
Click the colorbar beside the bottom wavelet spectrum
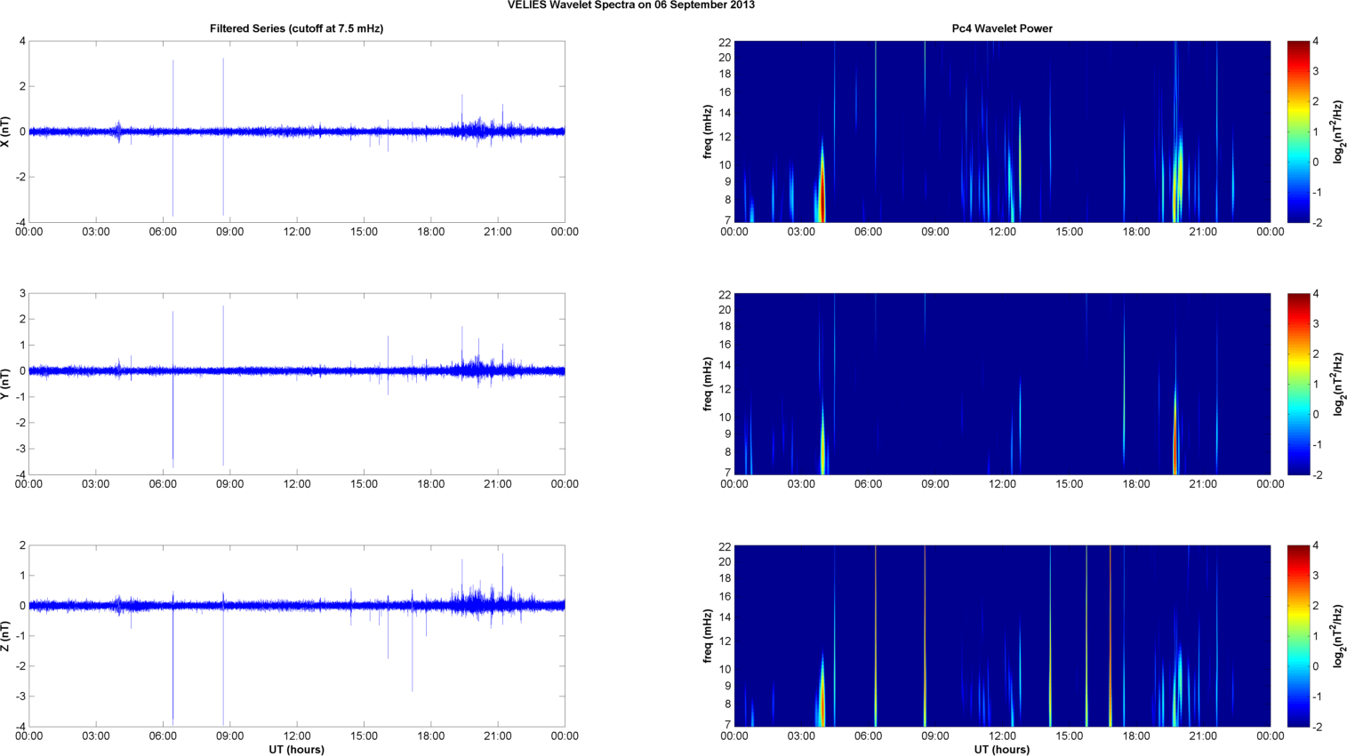pos(1298,636)
